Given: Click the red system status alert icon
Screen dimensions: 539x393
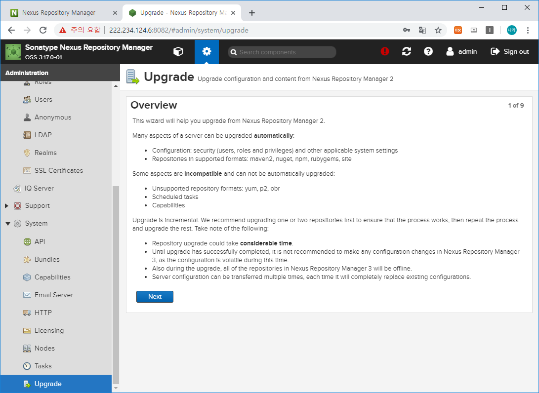Looking at the screenshot, I should coord(385,51).
